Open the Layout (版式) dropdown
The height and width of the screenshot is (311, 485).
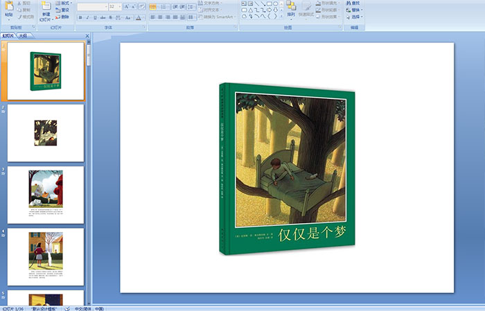click(64, 3)
